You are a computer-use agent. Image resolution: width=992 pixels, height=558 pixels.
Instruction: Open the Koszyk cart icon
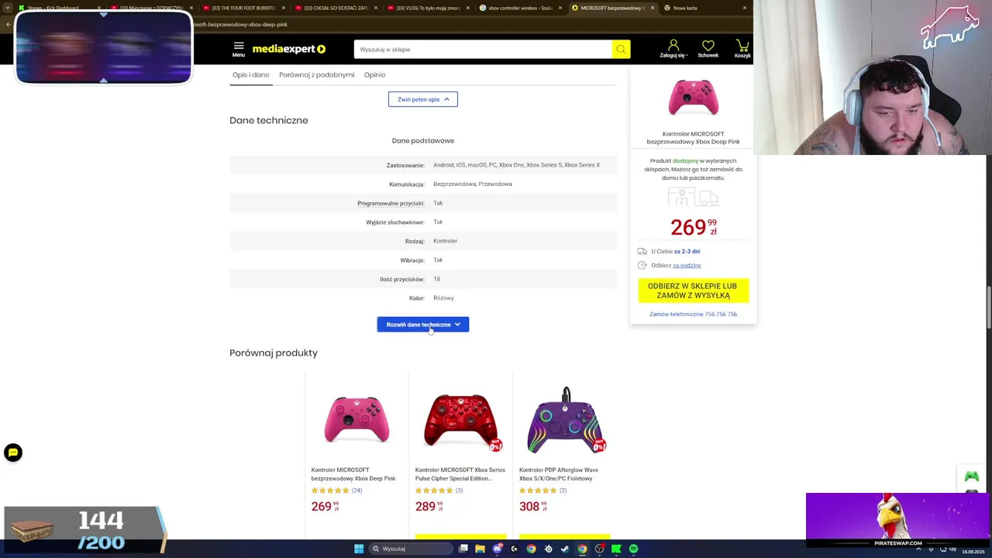click(742, 49)
